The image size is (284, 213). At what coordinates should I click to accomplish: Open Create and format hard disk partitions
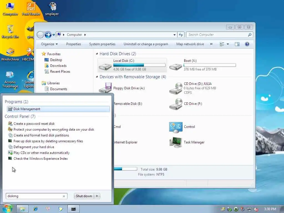coord(41,135)
